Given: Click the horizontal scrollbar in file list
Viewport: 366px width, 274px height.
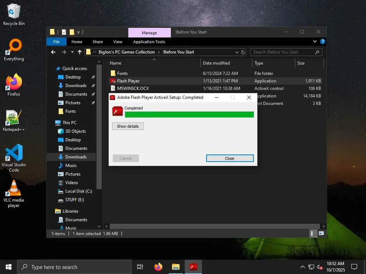Looking at the screenshot, I should [214, 226].
